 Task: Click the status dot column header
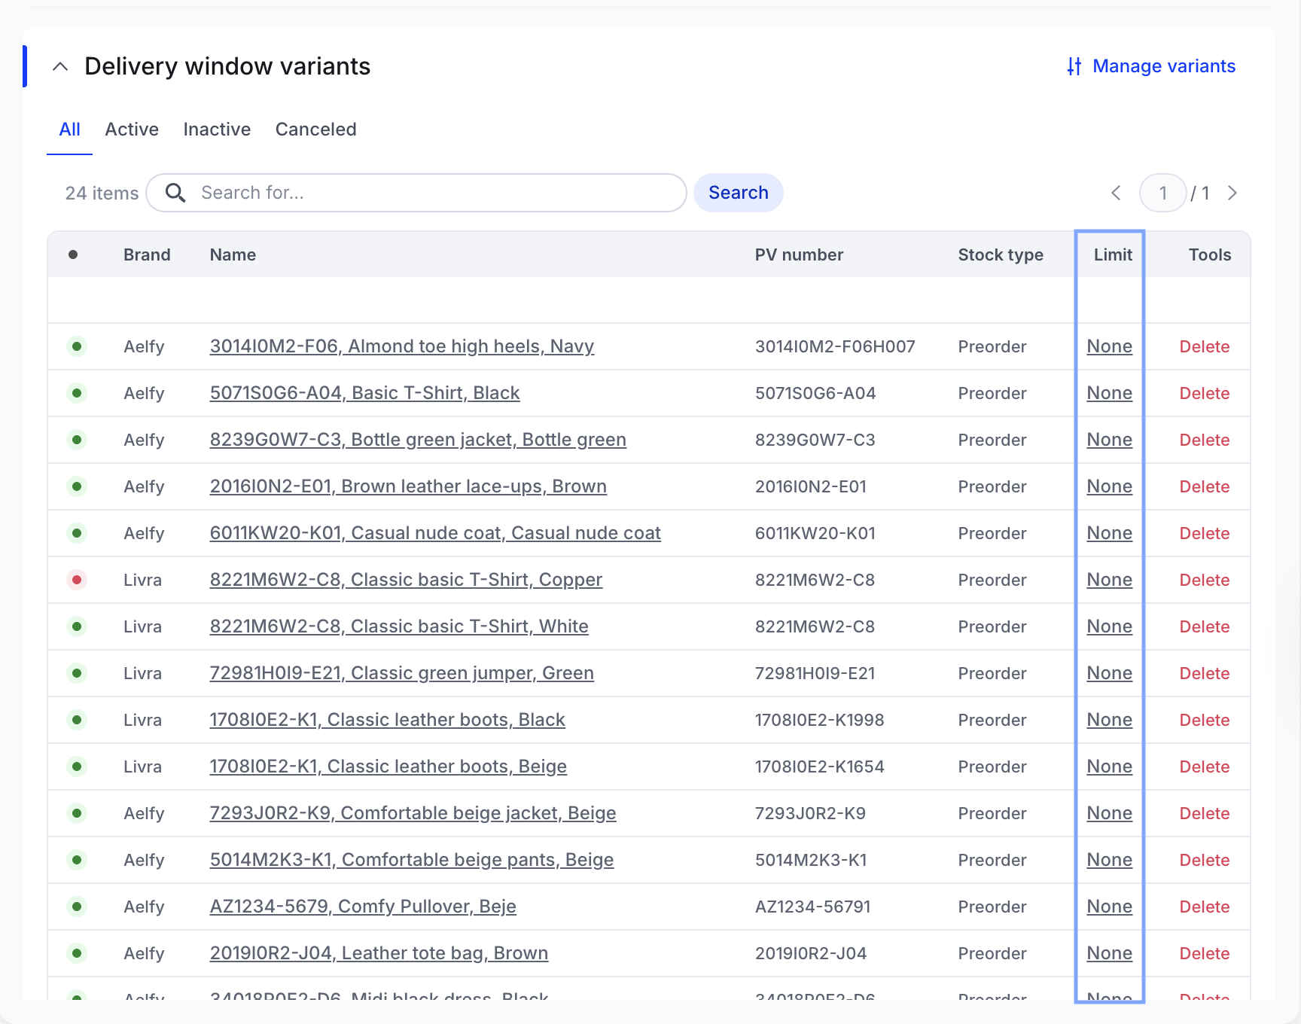click(73, 254)
